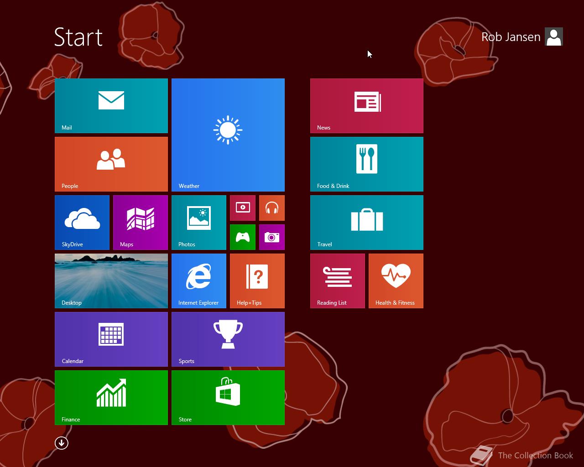
Task: Open the Finance tile
Action: tap(111, 398)
